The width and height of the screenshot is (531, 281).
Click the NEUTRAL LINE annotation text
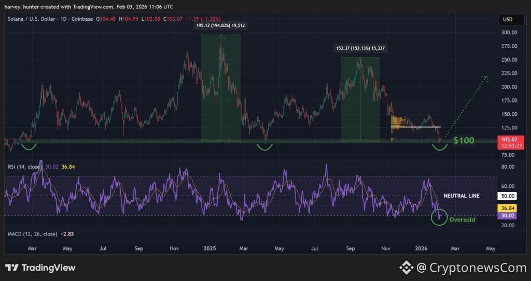pyautogui.click(x=462, y=196)
